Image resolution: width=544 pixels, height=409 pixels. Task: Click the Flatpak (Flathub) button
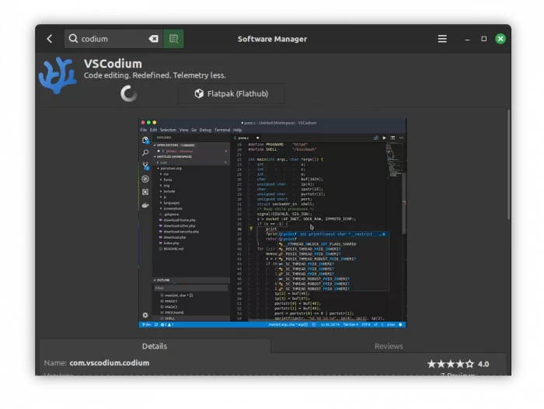(x=231, y=93)
